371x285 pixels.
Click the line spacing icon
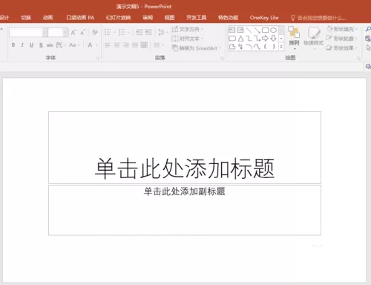[161, 32]
